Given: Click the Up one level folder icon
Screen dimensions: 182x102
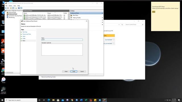Looking at the screenshot, I should click(x=11, y=8).
